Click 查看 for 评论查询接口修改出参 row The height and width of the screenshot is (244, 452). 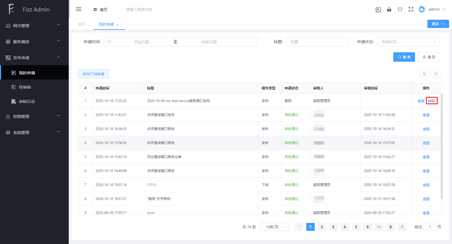[426, 157]
